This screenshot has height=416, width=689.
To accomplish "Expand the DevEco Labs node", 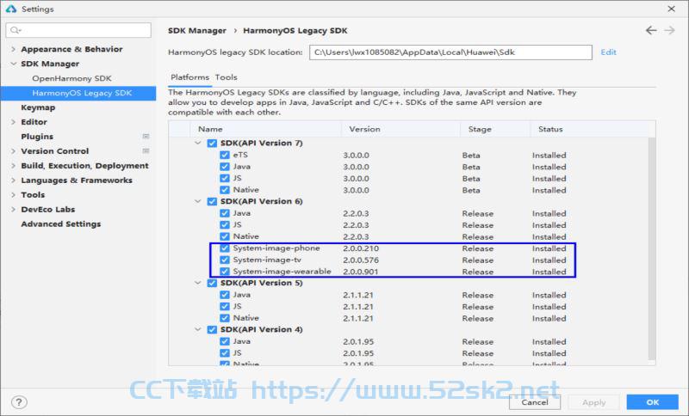I will tap(13, 209).
